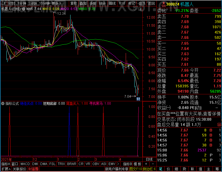Click the 标记 mark button

tap(132, 3)
